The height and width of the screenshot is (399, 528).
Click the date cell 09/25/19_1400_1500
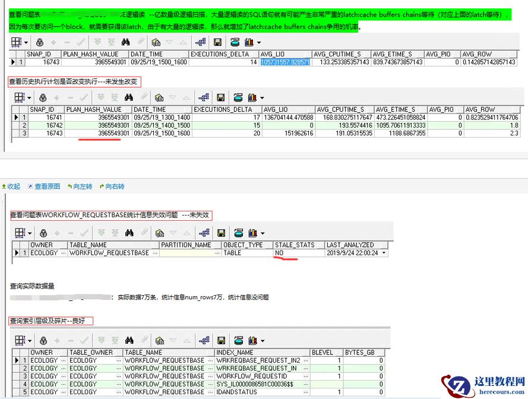162,125
